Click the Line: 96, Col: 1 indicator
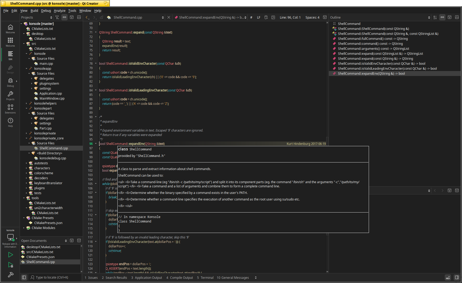Image resolution: width=462 pixels, height=283 pixels. 290,17
